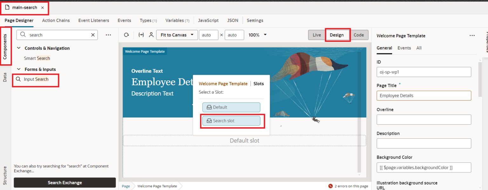
Task: Click the fit width toolbar icon
Action: 141,35
